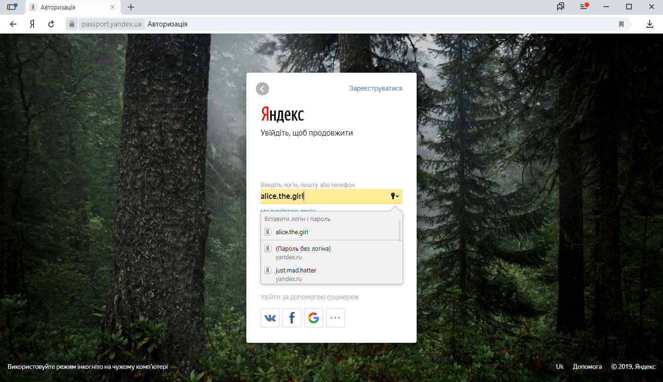Click the Я icon beside Пароль без логіна

pyautogui.click(x=268, y=248)
